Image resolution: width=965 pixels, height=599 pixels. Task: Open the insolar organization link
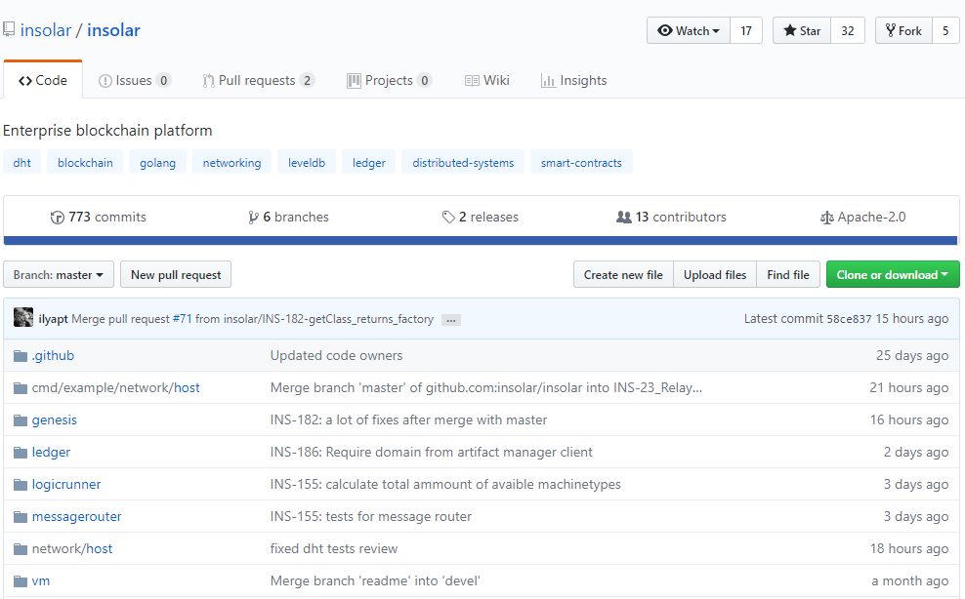[x=46, y=30]
